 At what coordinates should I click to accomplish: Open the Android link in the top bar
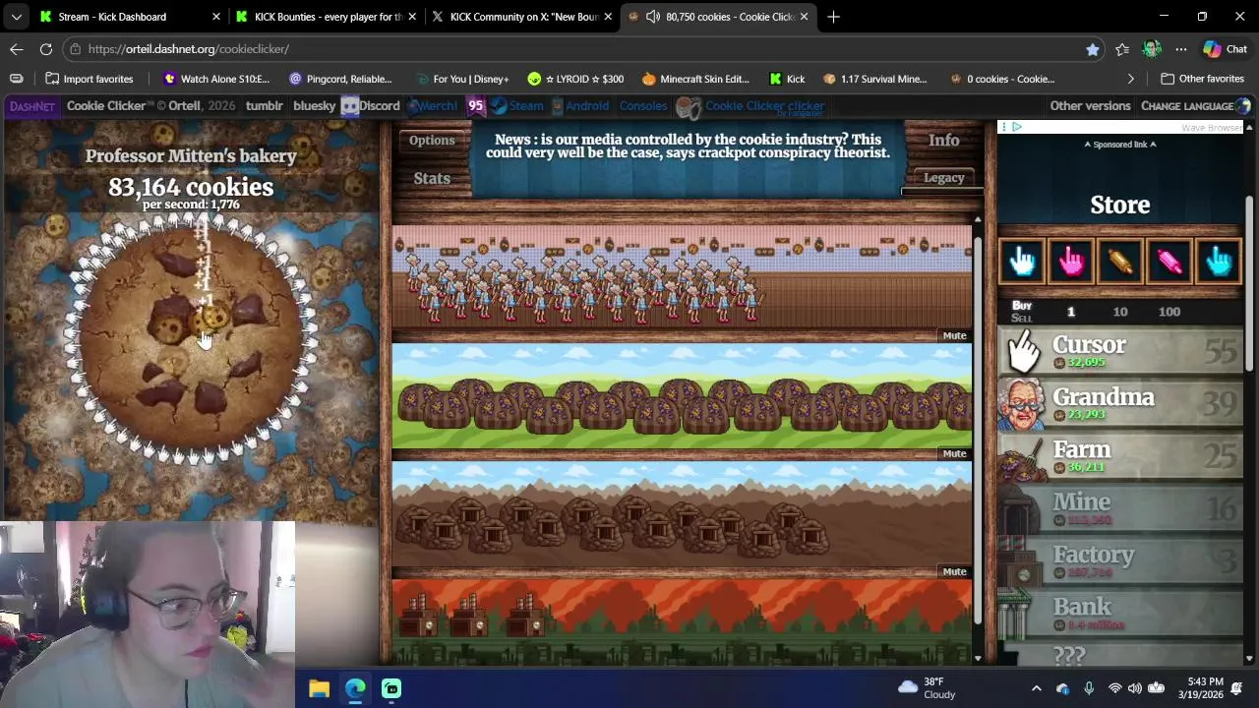tap(578, 106)
